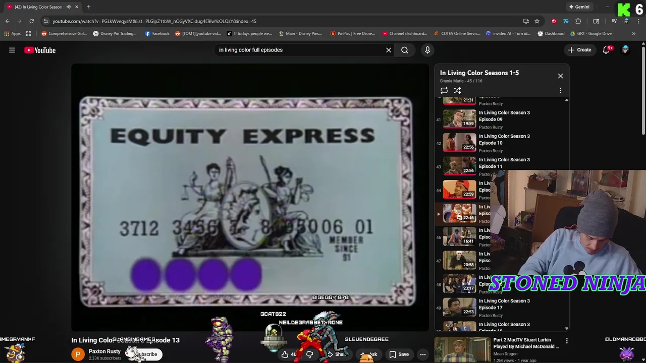Open the PinPics bookmark
646x363 pixels.
tap(352, 34)
